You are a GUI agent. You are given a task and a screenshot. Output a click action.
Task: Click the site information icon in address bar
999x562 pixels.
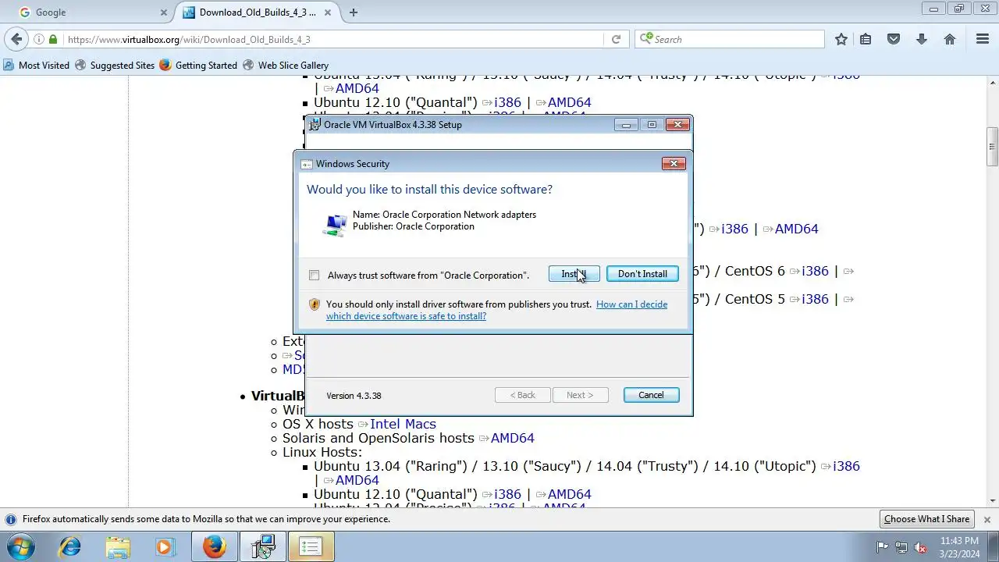pyautogui.click(x=38, y=39)
